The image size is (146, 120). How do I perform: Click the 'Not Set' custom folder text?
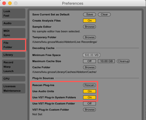[37, 114]
